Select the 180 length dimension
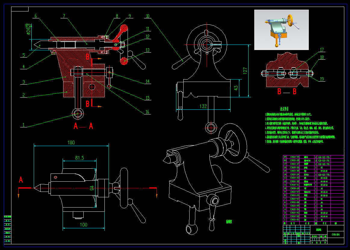Image resolution: width=350 pixels, height=250 pixels. (71, 142)
